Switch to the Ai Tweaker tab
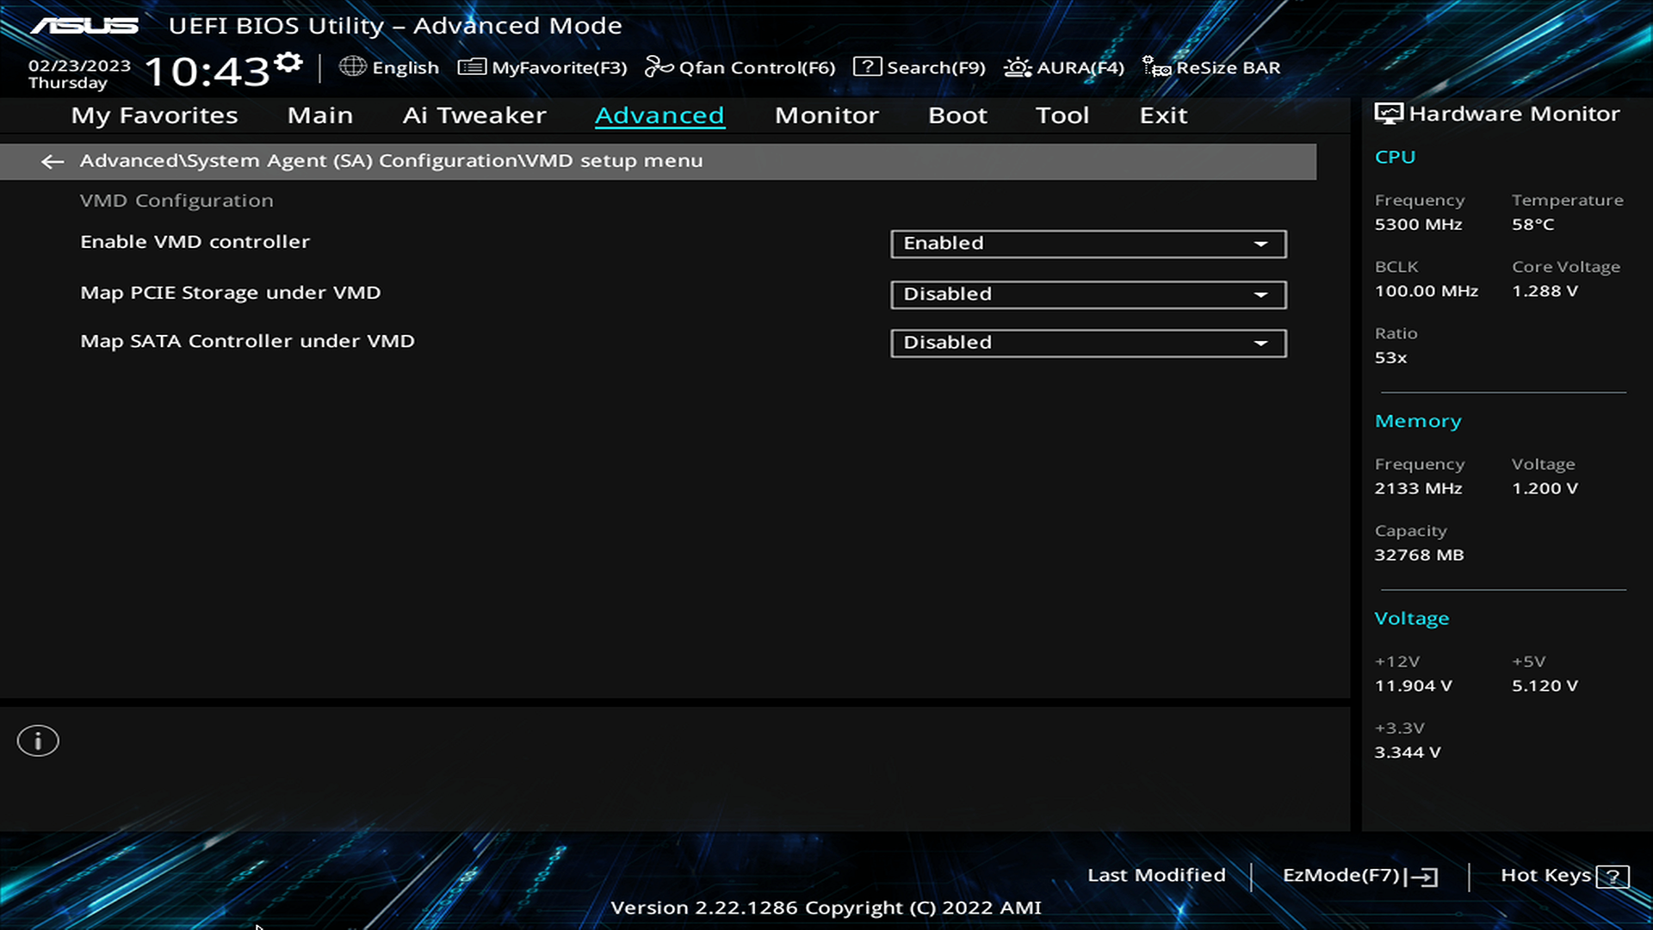 coord(474,115)
